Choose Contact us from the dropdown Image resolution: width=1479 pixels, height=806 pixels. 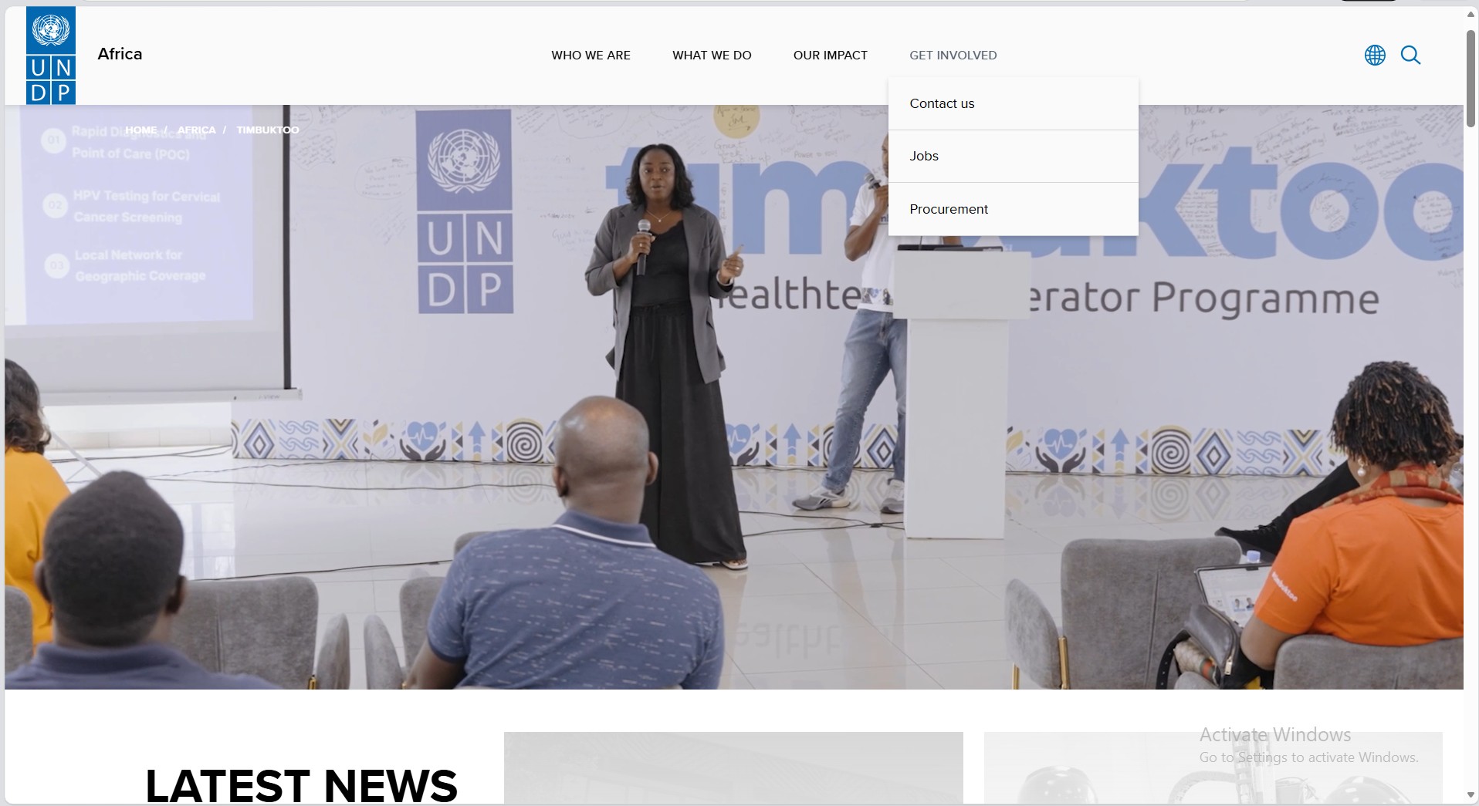point(1013,103)
